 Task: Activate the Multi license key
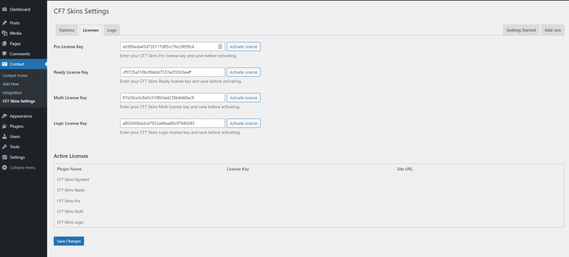pos(243,98)
